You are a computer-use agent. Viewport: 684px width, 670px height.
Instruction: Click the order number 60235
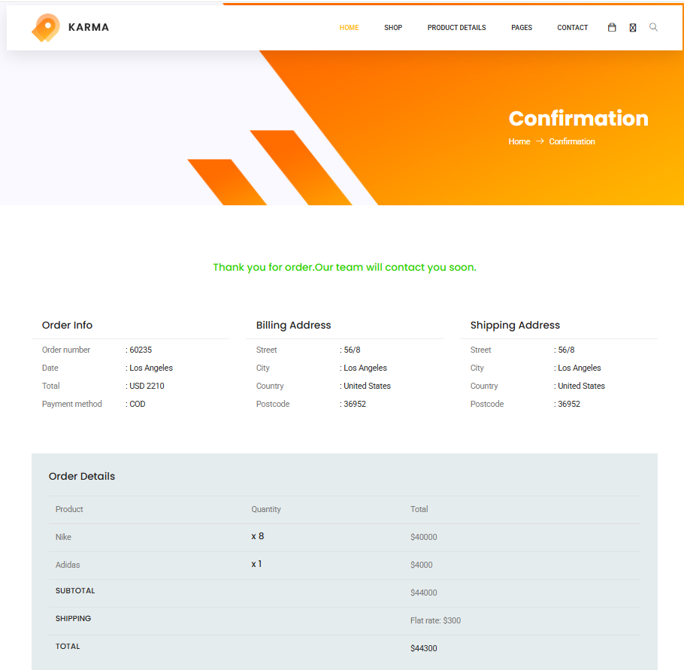click(141, 350)
